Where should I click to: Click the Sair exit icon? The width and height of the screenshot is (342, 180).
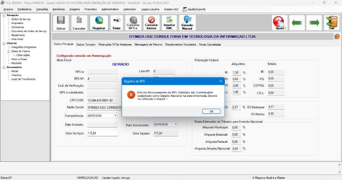[331, 23]
